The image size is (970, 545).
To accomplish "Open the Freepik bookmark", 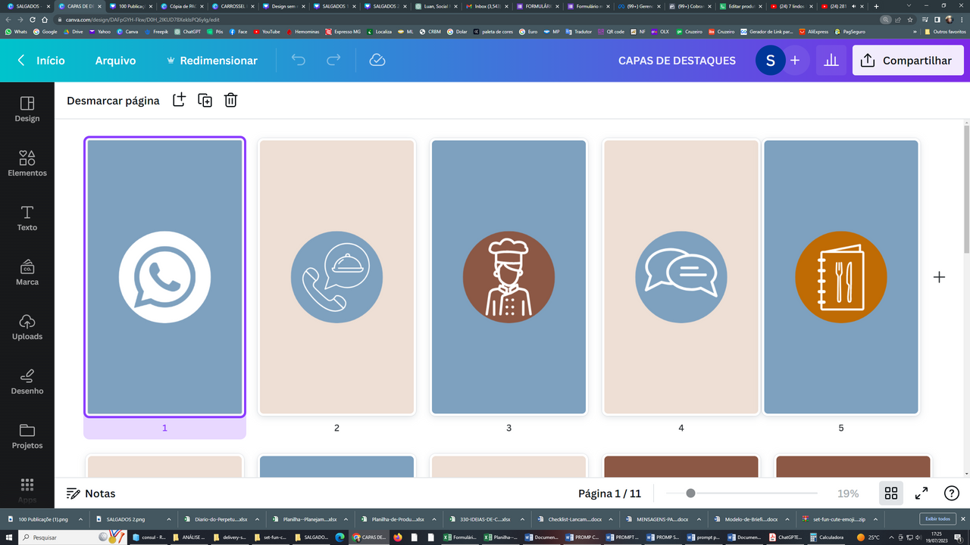I will pyautogui.click(x=156, y=32).
